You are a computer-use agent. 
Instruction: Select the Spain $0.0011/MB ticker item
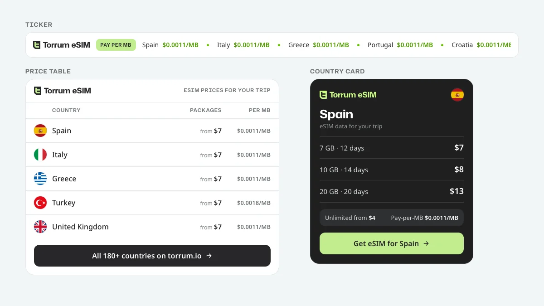(x=170, y=45)
